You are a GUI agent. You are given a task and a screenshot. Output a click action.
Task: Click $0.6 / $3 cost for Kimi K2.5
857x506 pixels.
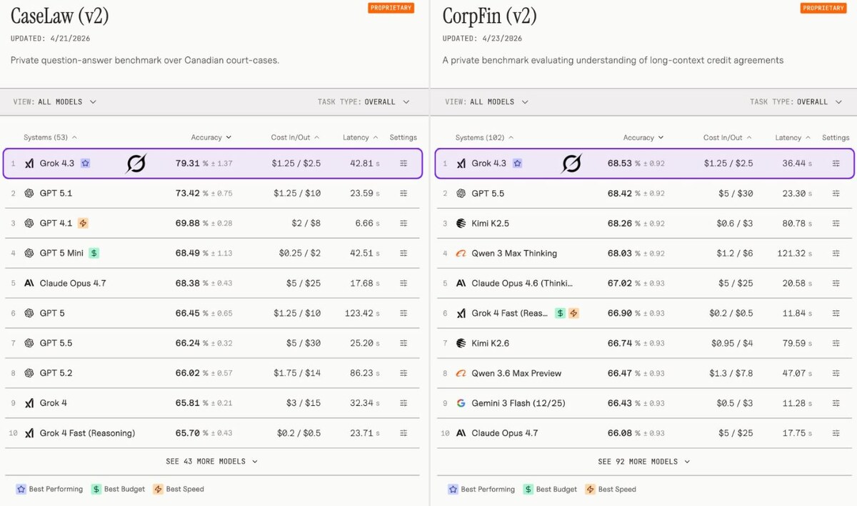click(734, 224)
